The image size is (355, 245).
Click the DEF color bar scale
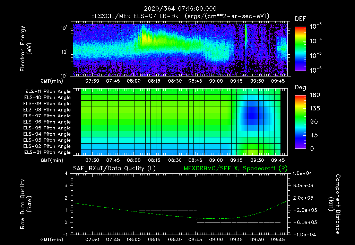click(300, 48)
